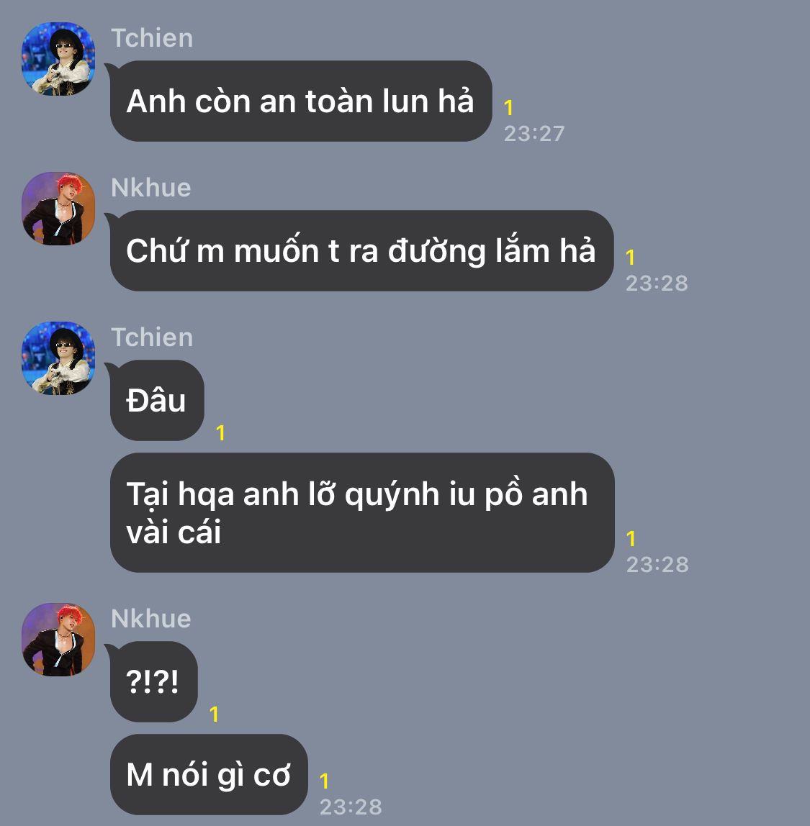This screenshot has width=810, height=826.
Task: Click read count beside the "Đâu" bubble
Action: click(x=221, y=433)
